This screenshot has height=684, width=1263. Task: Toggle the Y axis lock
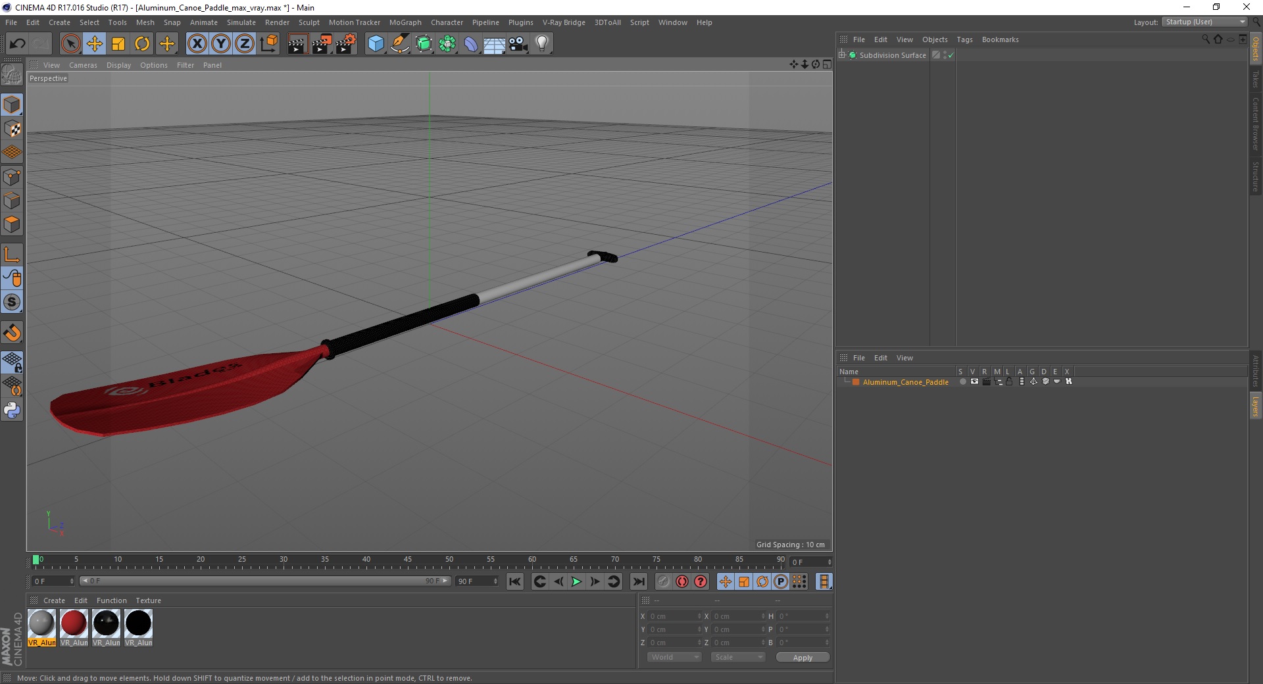(221, 44)
